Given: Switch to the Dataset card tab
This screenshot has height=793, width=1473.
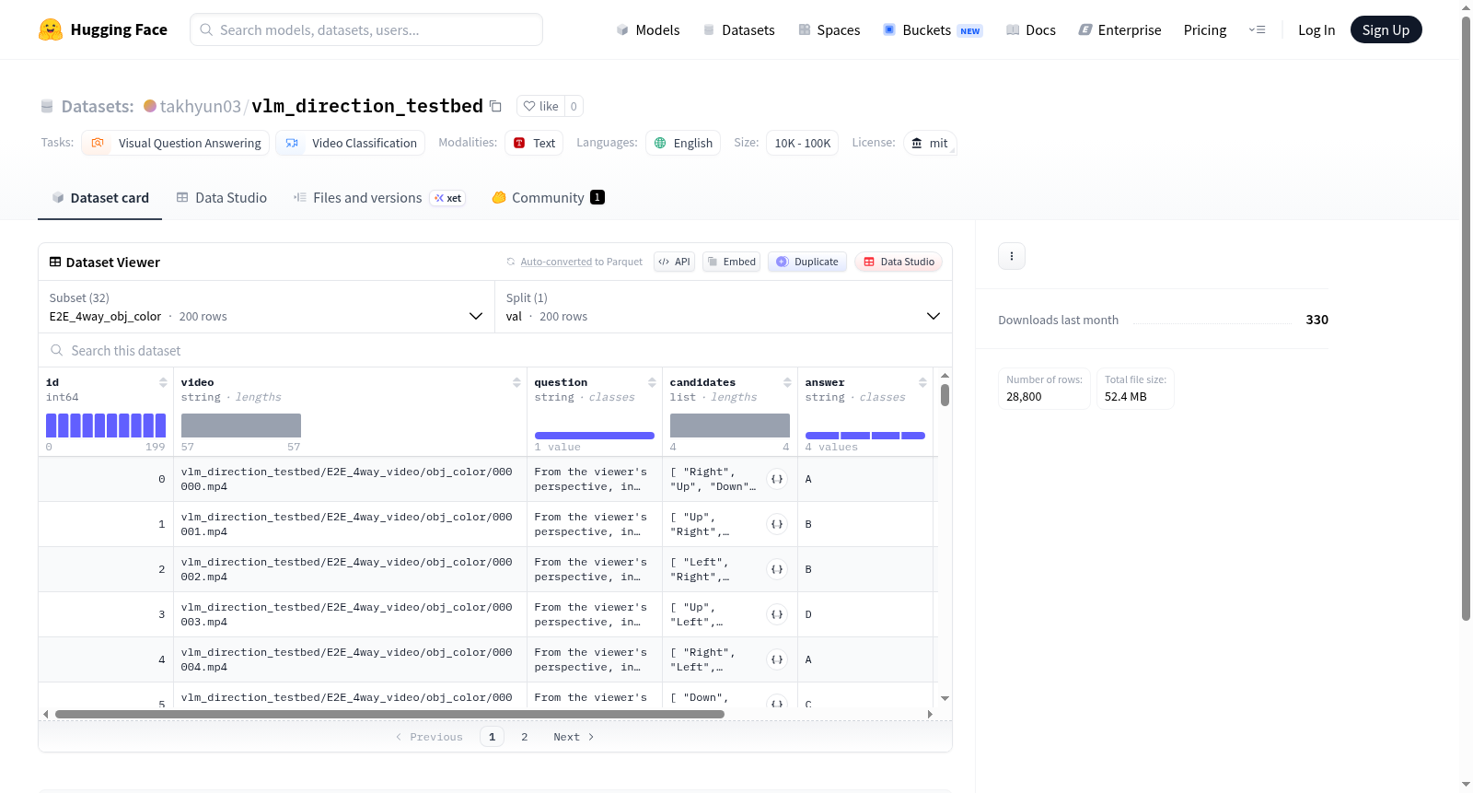Looking at the screenshot, I should tap(99, 198).
